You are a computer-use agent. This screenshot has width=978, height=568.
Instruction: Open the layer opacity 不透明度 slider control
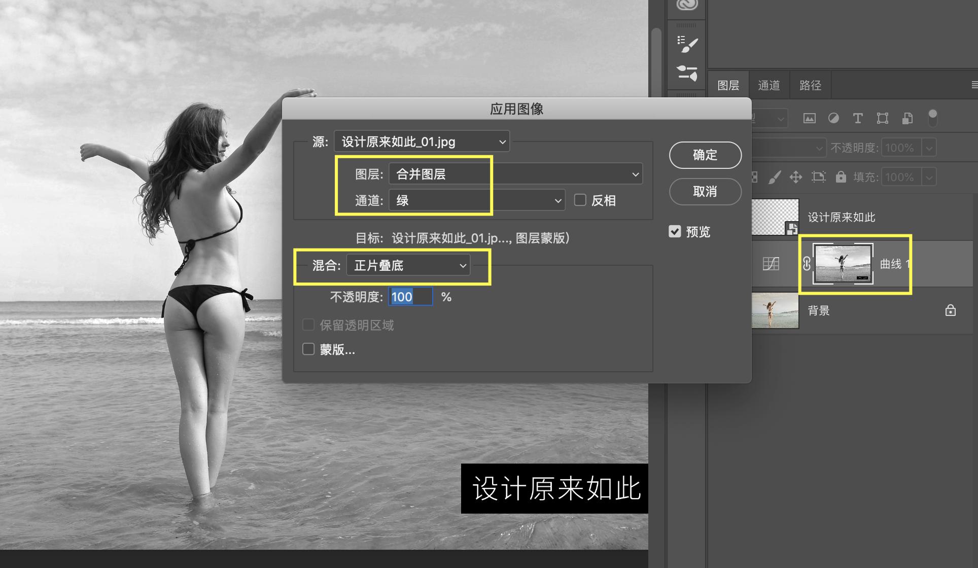[929, 148]
